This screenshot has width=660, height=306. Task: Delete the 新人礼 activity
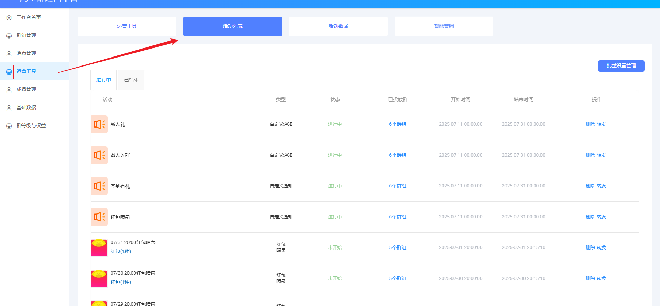click(590, 124)
